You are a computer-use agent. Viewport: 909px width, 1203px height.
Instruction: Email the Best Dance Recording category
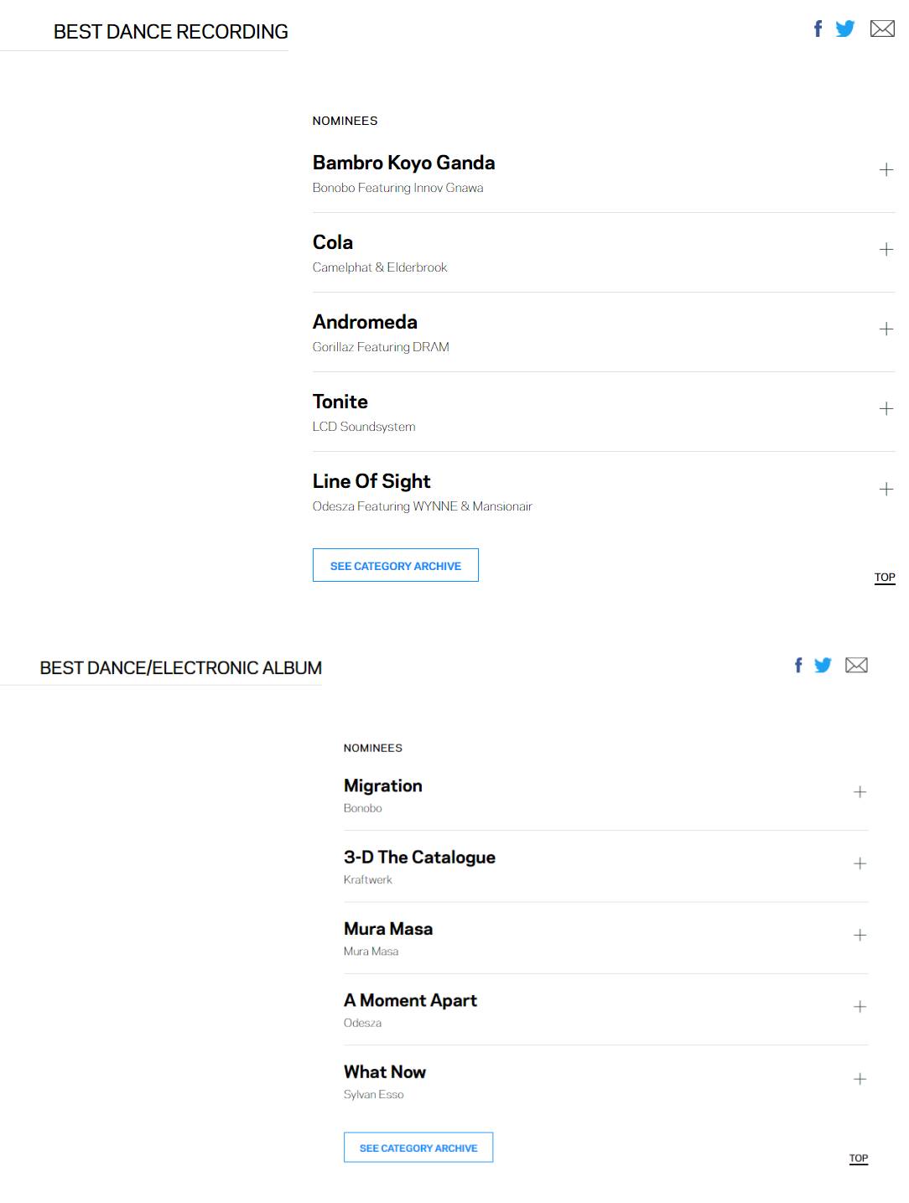[882, 29]
